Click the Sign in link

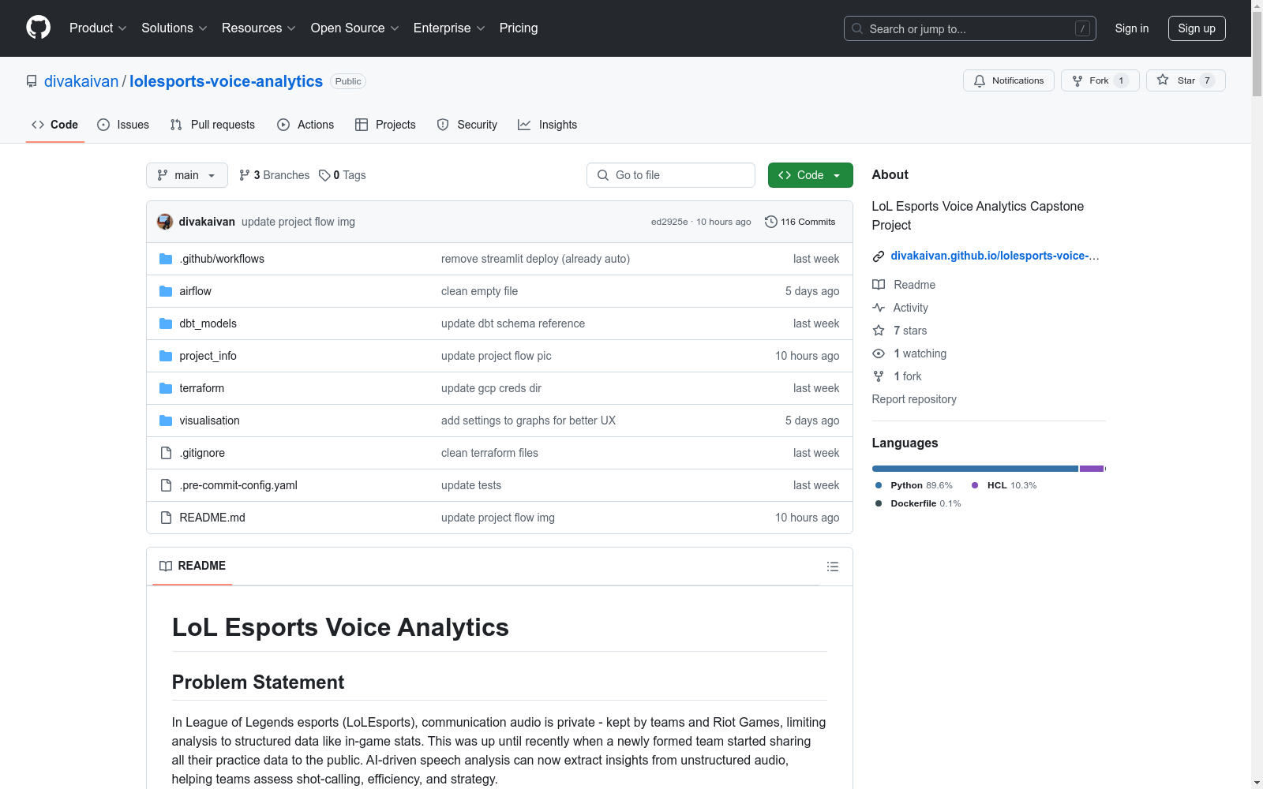coord(1132,28)
